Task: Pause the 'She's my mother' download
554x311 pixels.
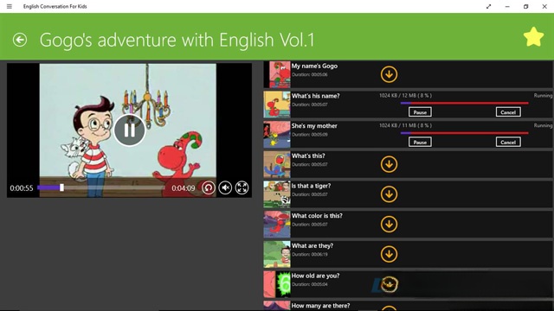Action: (420, 142)
